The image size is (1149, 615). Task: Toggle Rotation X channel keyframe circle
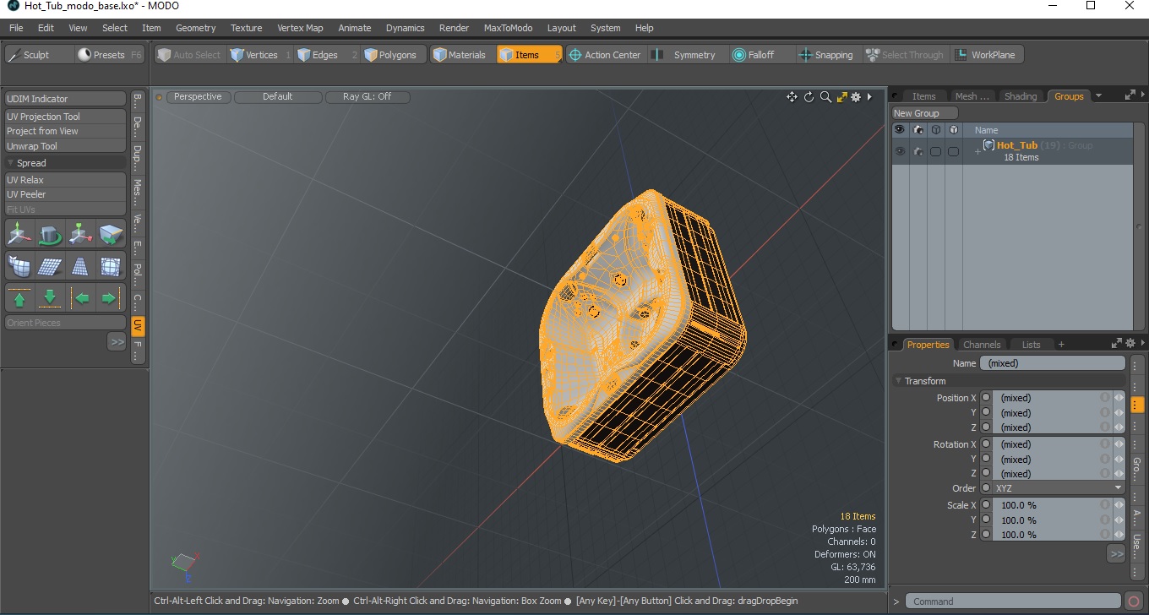(x=986, y=444)
